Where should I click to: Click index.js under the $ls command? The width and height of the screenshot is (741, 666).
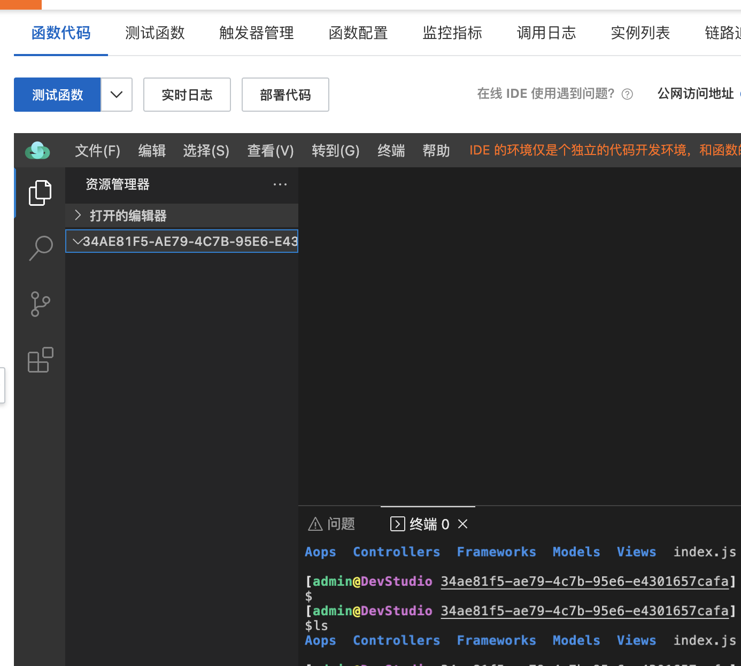pos(705,640)
